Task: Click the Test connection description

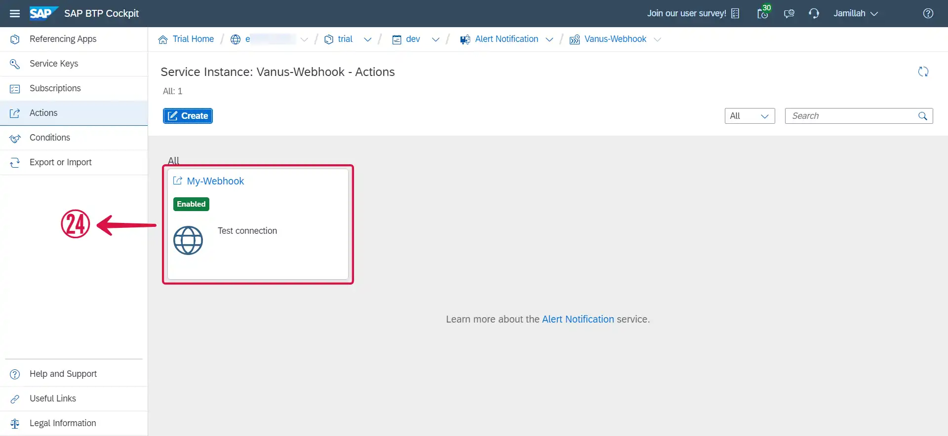Action: coord(247,231)
